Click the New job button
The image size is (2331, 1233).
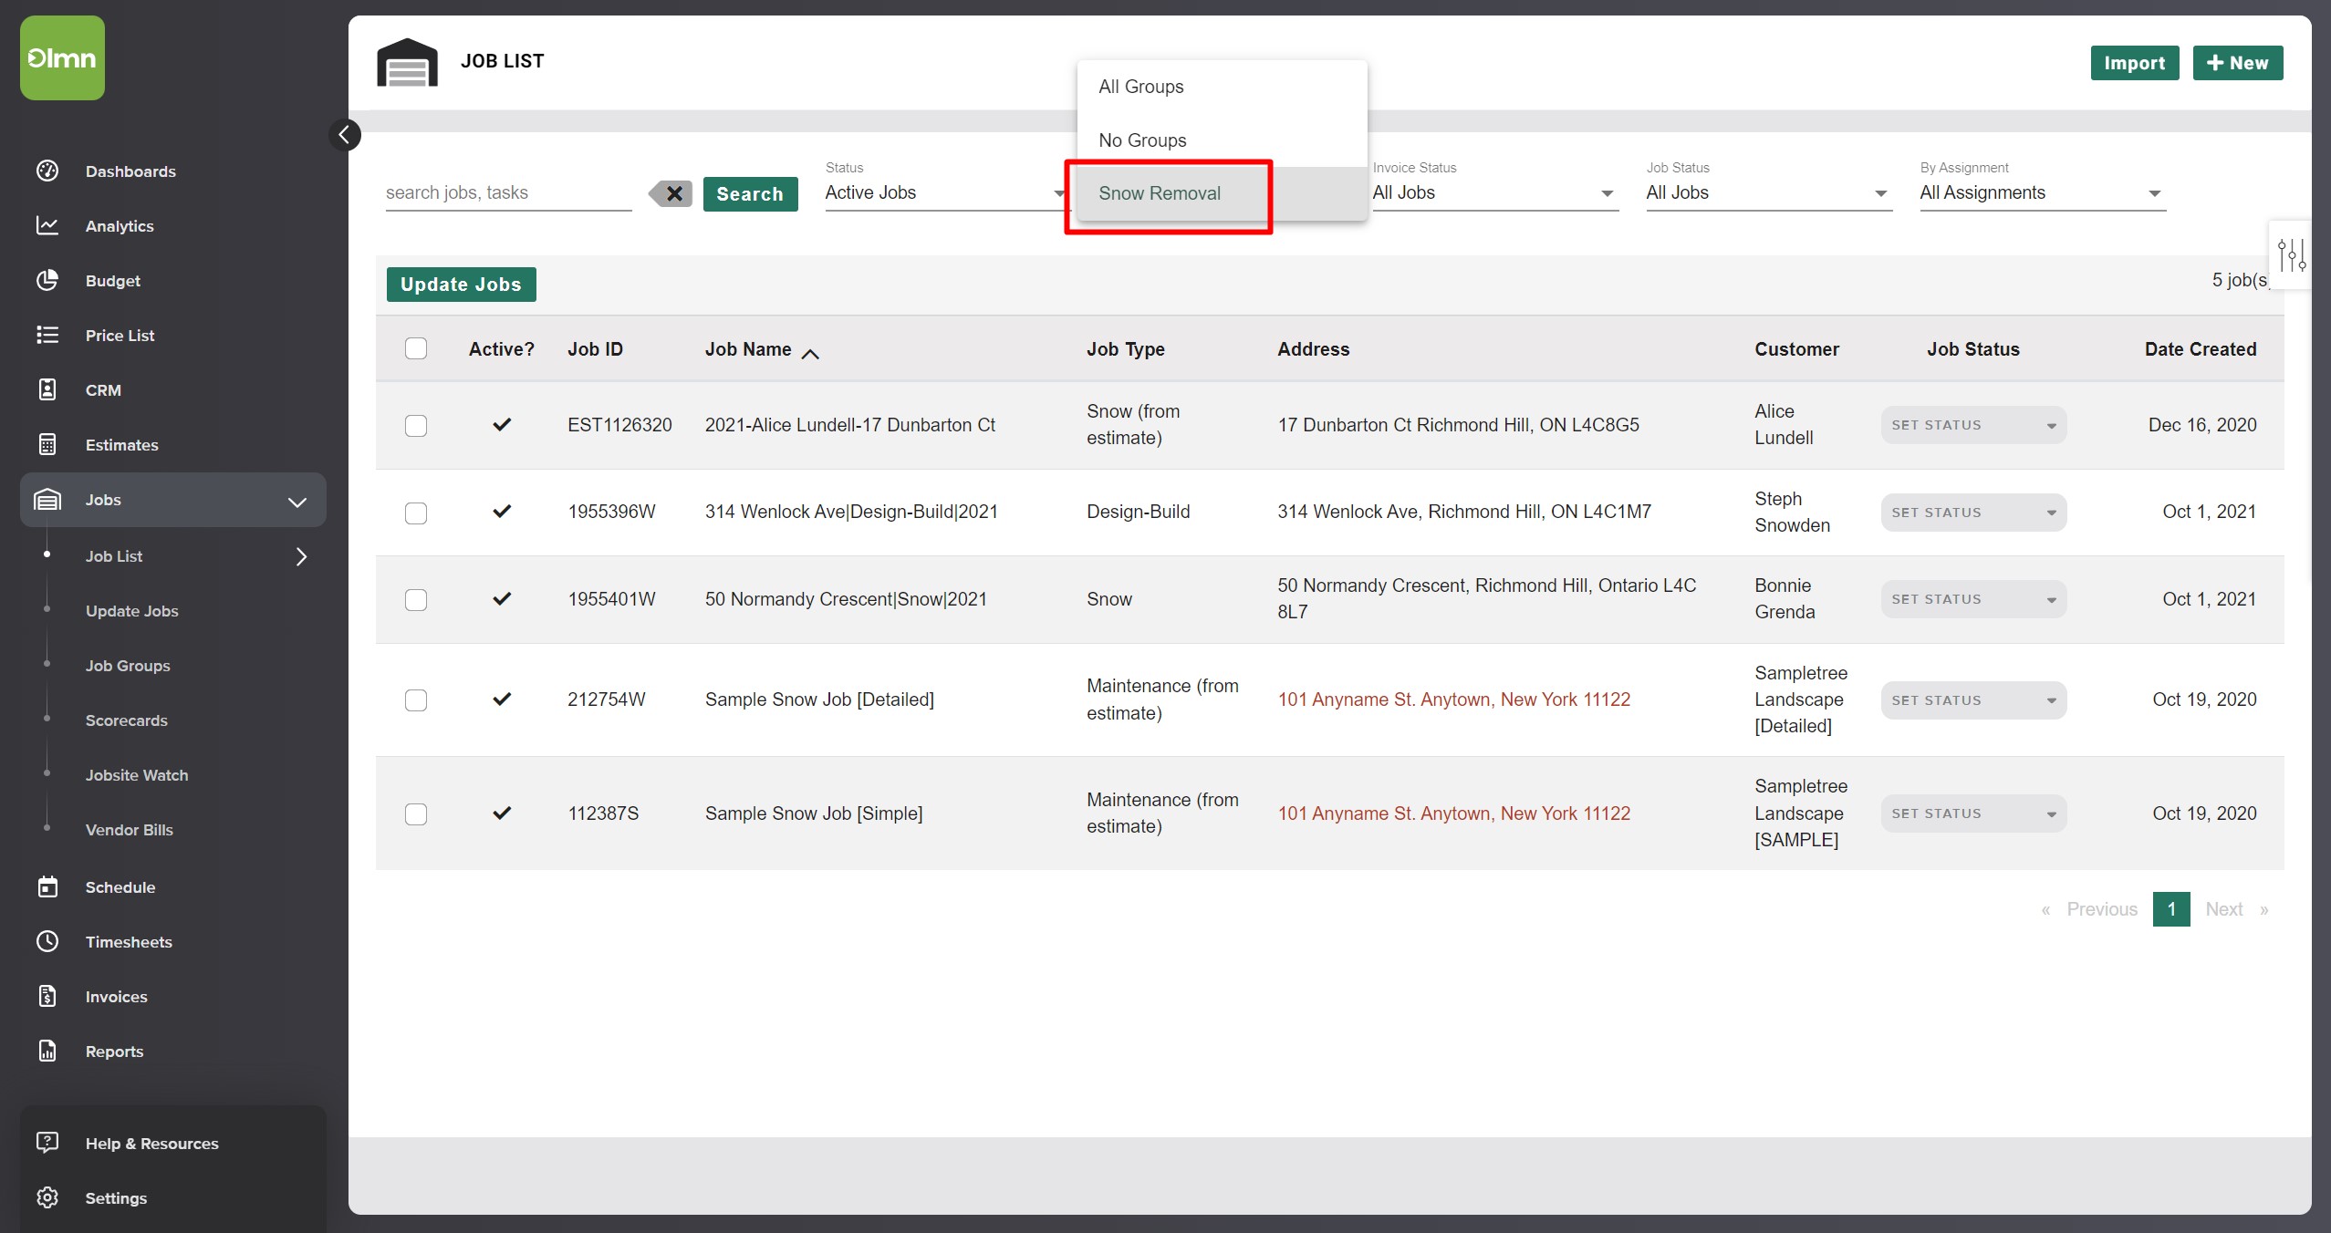tap(2237, 63)
